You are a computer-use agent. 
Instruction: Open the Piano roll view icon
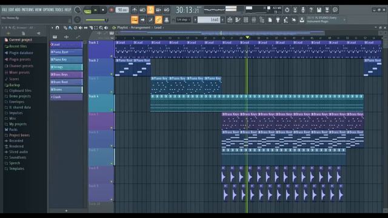[x=238, y=20]
